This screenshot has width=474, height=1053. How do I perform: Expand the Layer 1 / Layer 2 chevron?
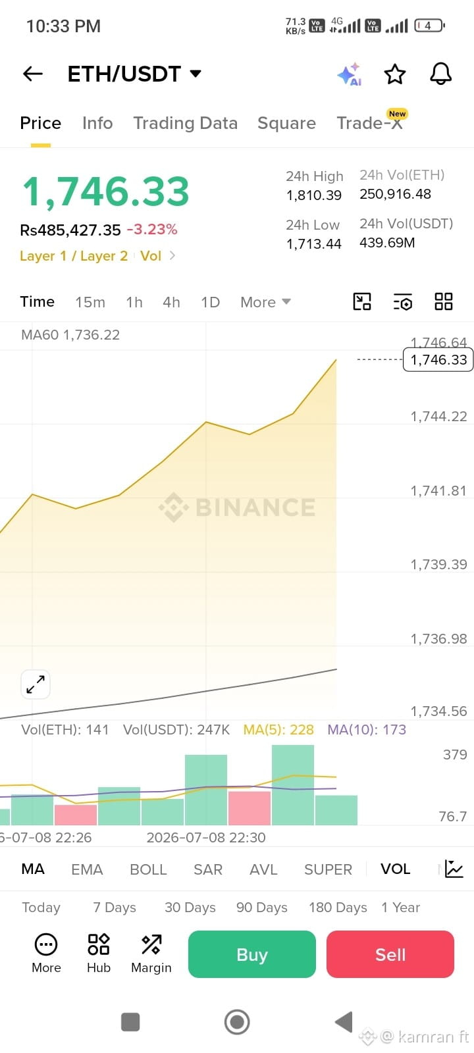click(172, 255)
